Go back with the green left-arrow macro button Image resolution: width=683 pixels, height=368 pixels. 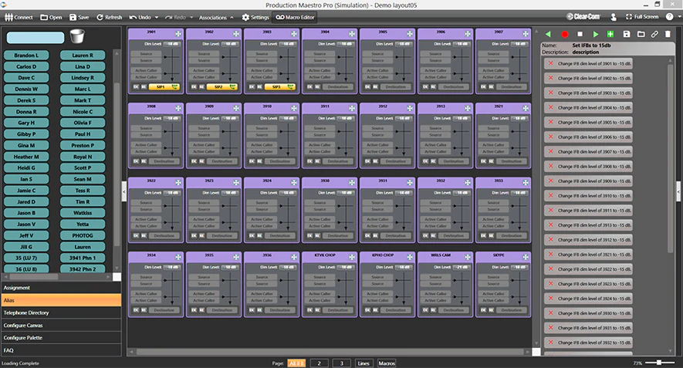548,34
